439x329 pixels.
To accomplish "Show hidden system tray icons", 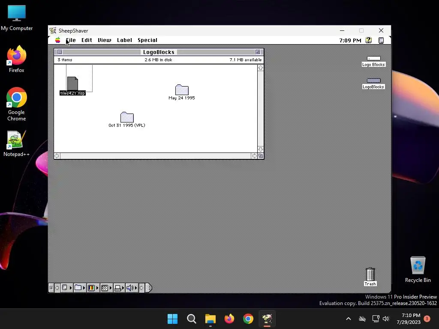I will (x=349, y=319).
